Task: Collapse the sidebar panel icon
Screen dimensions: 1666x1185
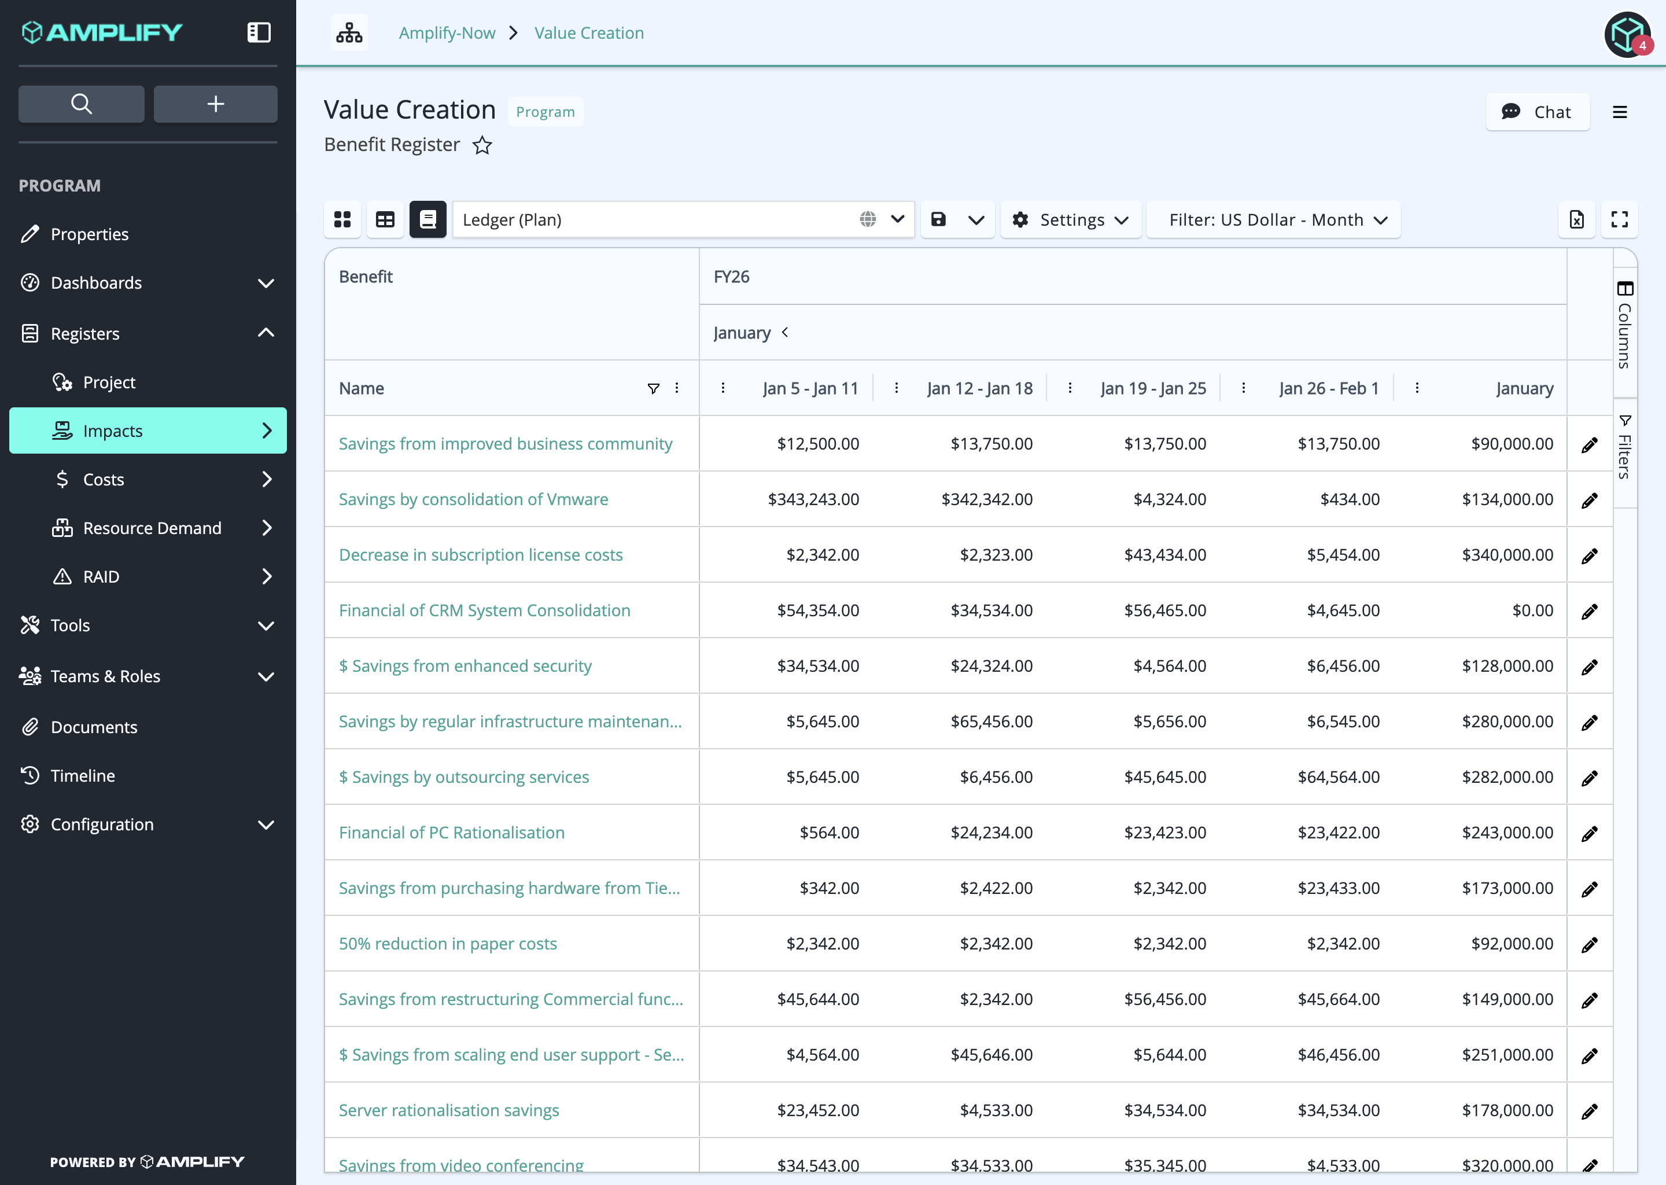Action: coord(259,32)
